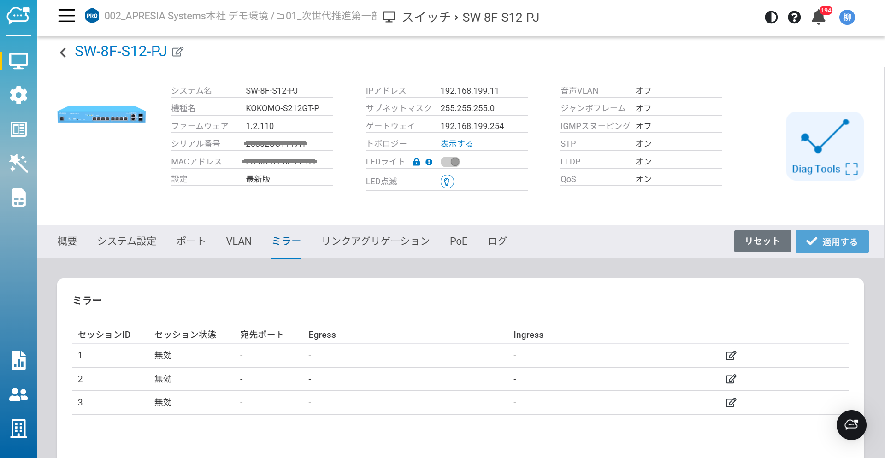Open the chat support bubble
Viewport: 885px width, 458px height.
(851, 425)
